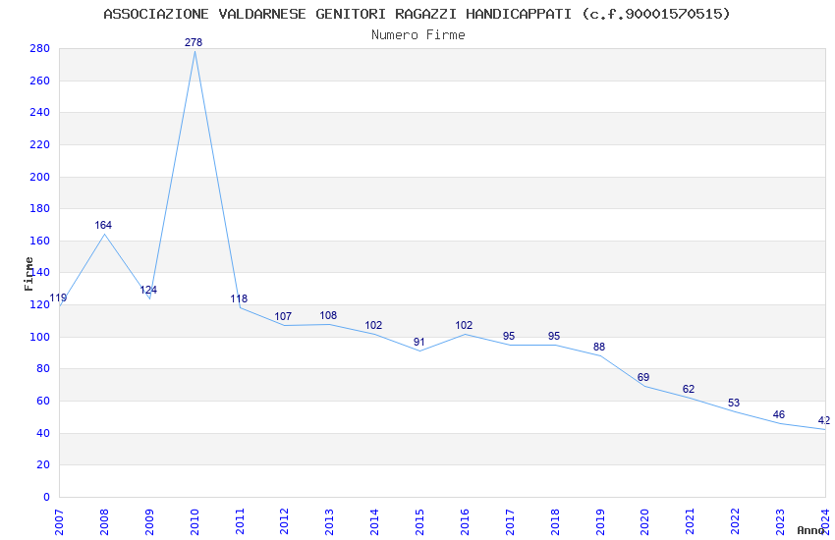Select the 69 data label
835x540 pixels.
pyautogui.click(x=643, y=377)
